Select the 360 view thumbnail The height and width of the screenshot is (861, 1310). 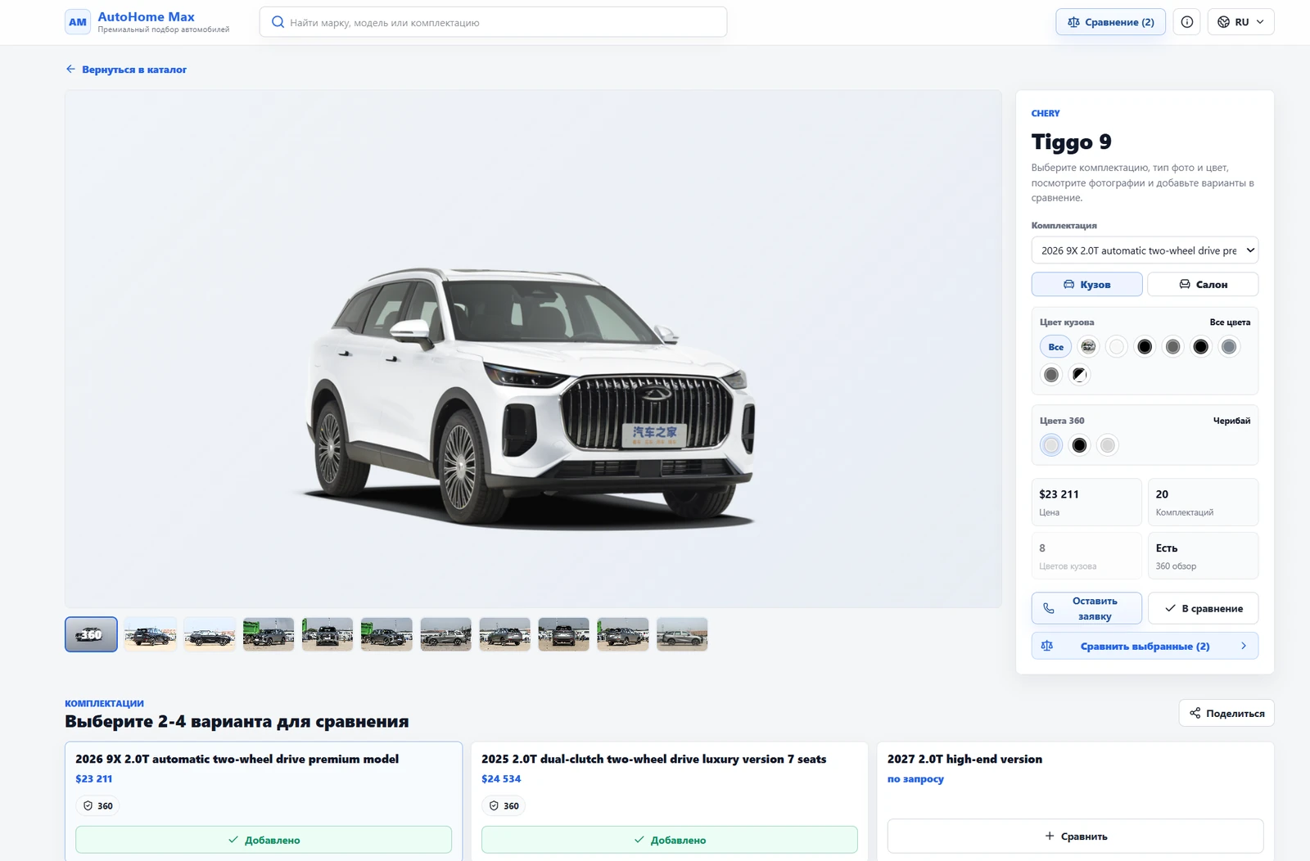click(x=91, y=634)
